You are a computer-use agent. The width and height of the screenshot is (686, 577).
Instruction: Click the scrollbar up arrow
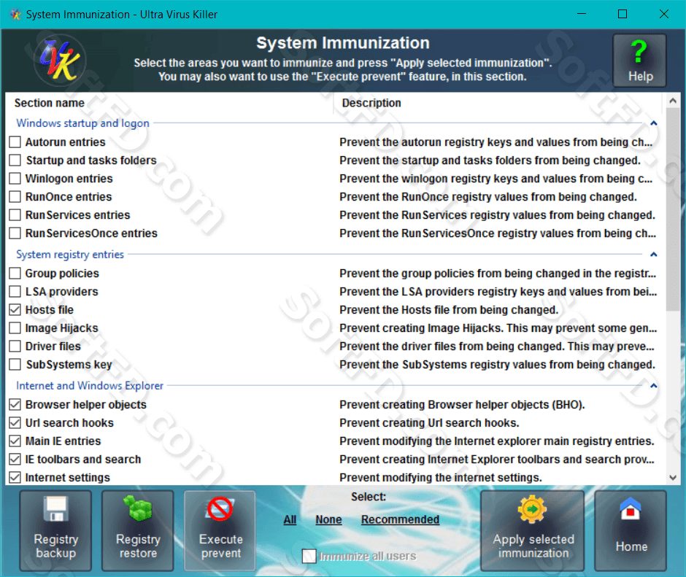tap(673, 101)
